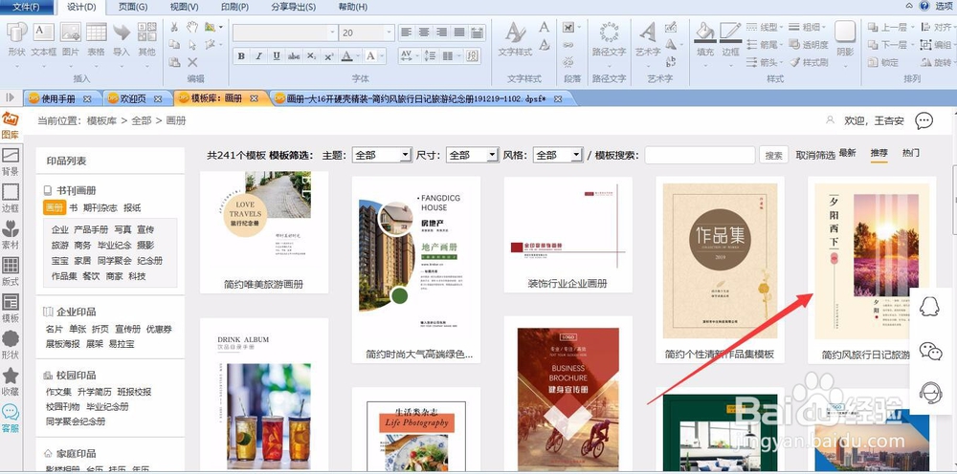
Task: Select the arrow pointer tool
Action: [192, 45]
